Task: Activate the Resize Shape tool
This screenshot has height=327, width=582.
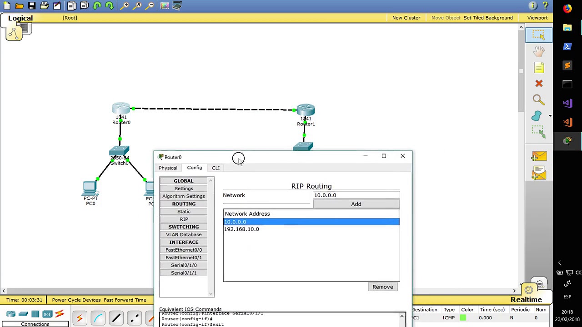Action: pyautogui.click(x=539, y=132)
